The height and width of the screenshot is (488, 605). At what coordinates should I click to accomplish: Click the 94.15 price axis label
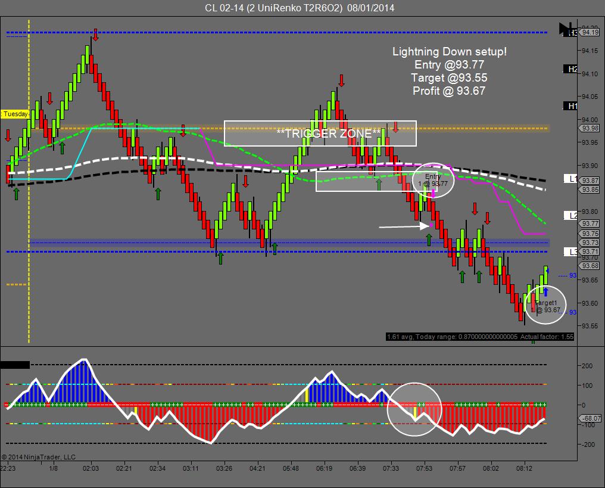tap(590, 51)
